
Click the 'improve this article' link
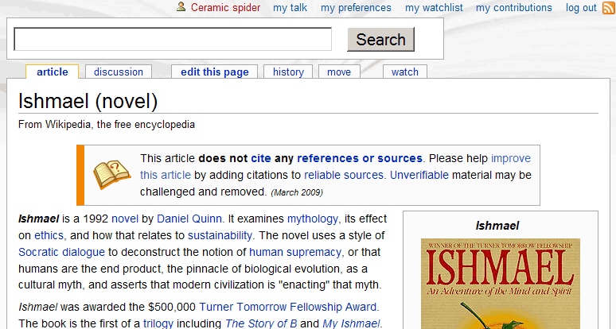click(x=511, y=158)
